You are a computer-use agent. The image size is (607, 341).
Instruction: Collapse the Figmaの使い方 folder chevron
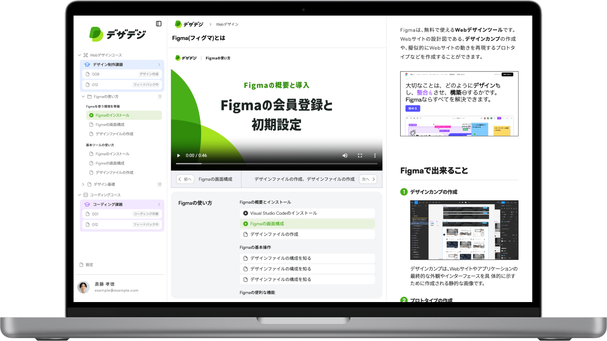(83, 97)
